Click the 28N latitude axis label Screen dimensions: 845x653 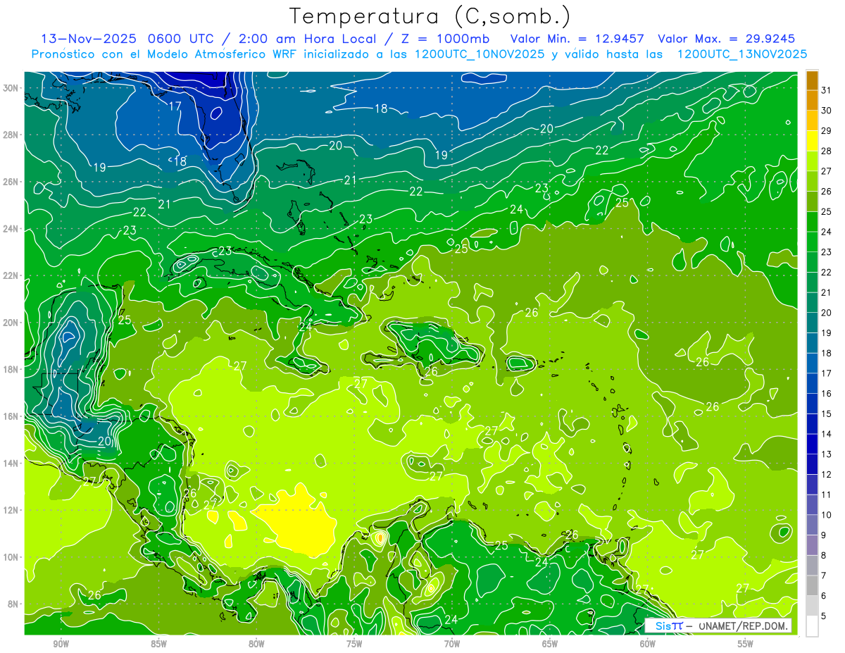pyautogui.click(x=12, y=135)
